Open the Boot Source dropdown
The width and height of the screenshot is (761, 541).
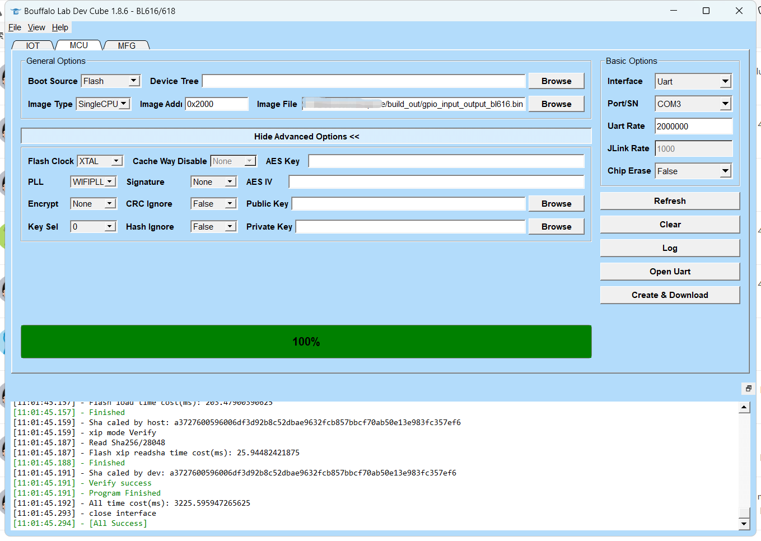coord(111,81)
